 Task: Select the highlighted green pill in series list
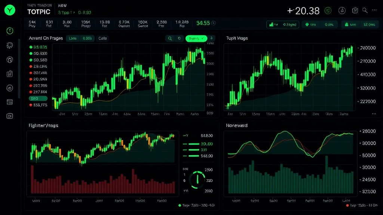tap(38, 99)
